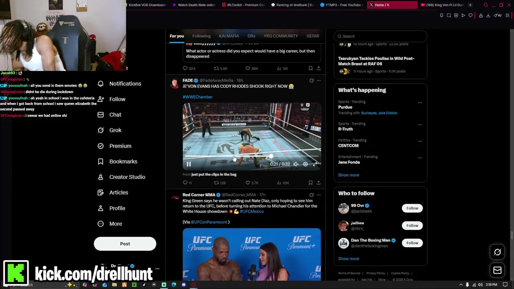Open Grok from the sidebar

coord(109,130)
